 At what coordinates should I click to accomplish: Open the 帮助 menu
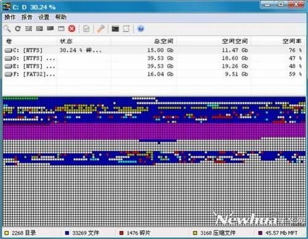click(61, 17)
